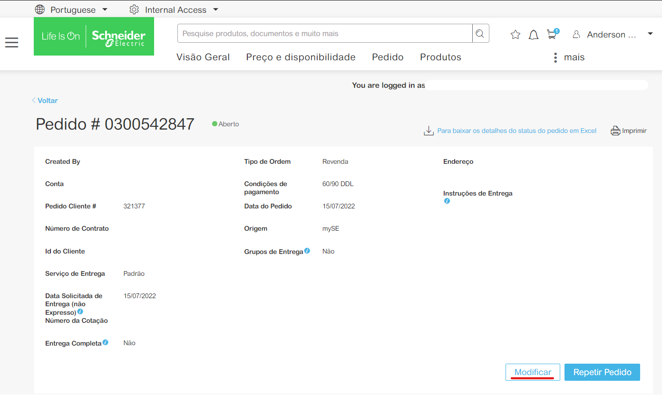Click the three-dot mais icon

point(555,57)
